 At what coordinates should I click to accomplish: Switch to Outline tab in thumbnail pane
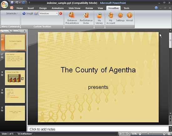tap(13, 31)
